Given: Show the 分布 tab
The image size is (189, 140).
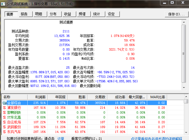Looking at the screenshot, I should pos(53,14).
